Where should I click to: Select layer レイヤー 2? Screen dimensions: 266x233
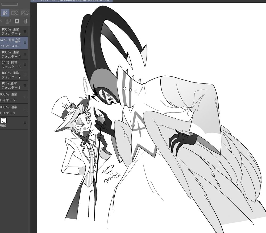[14, 97]
